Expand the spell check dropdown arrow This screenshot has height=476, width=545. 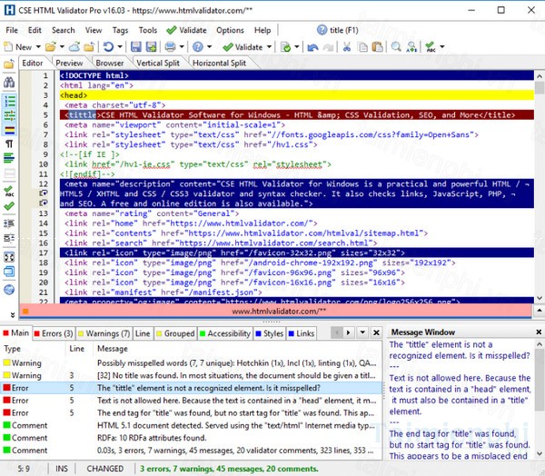[442, 47]
